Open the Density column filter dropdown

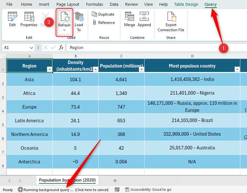point(95,69)
